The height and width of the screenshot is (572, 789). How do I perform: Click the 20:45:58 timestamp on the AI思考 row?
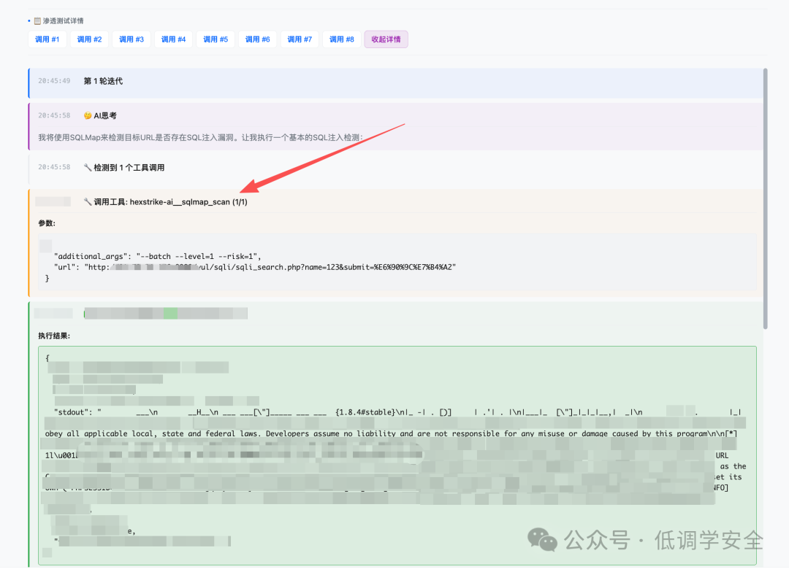54,115
